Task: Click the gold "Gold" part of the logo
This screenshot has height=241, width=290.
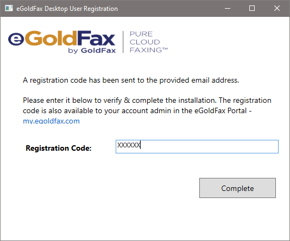Action: (x=51, y=38)
